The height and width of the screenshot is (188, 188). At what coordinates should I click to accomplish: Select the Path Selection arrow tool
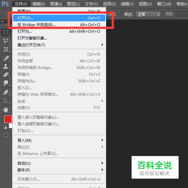tap(6, 100)
